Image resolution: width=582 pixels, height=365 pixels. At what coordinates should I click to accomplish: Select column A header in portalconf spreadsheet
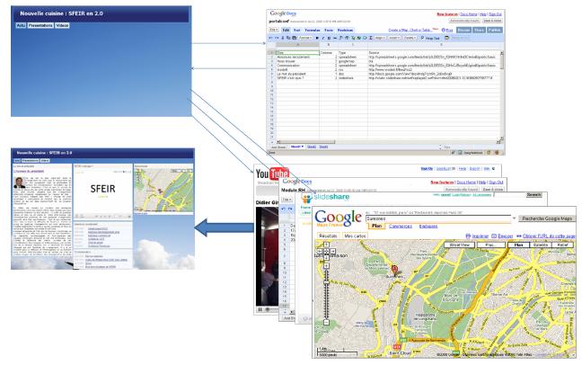pyautogui.click(x=297, y=45)
